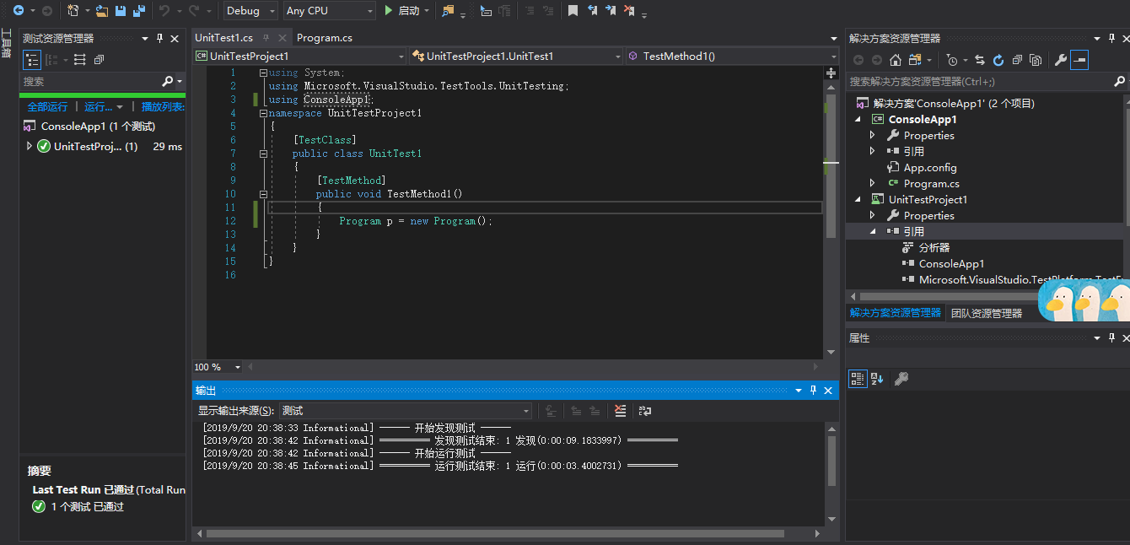Collapse namespace UnitTestProject1 code block
The width and height of the screenshot is (1130, 545).
[263, 113]
